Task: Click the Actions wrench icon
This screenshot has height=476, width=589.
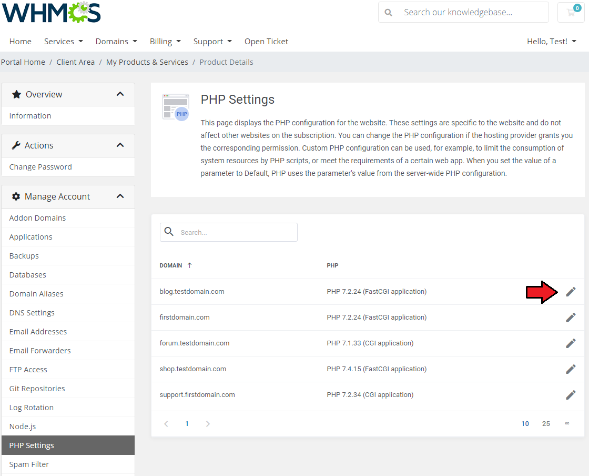Action: 16,145
